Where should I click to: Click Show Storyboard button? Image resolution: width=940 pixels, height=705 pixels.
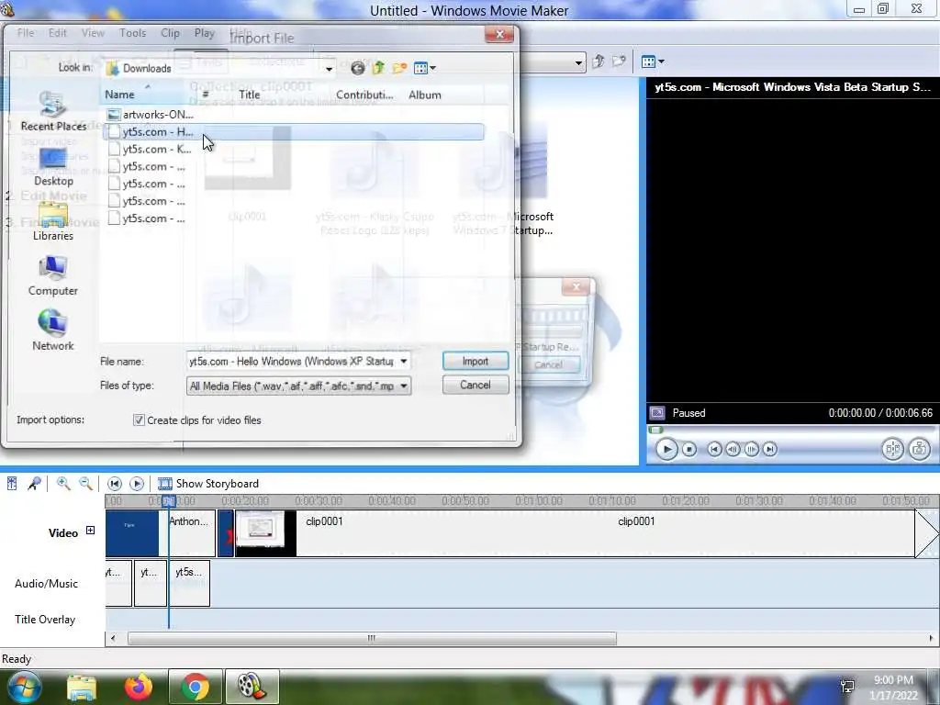pos(208,483)
